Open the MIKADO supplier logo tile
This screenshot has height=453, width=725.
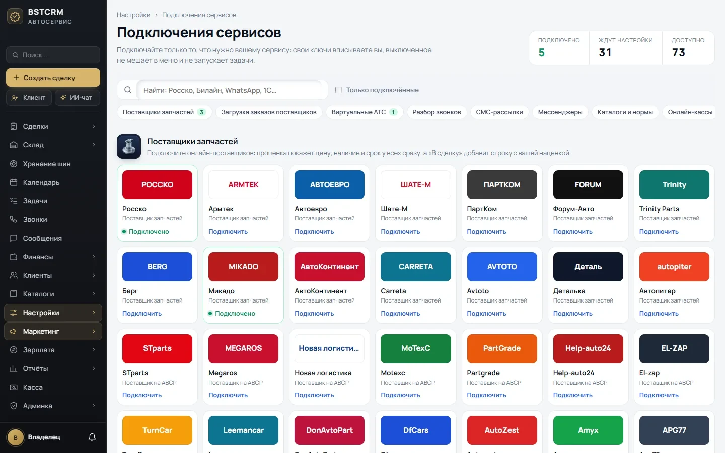[243, 267]
